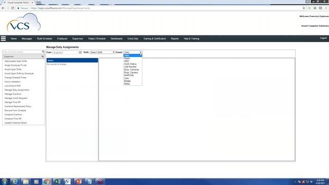Image resolution: width=329 pixels, height=185 pixels.
Task: Open the Supervisor menu in navbar
Action: (78, 39)
